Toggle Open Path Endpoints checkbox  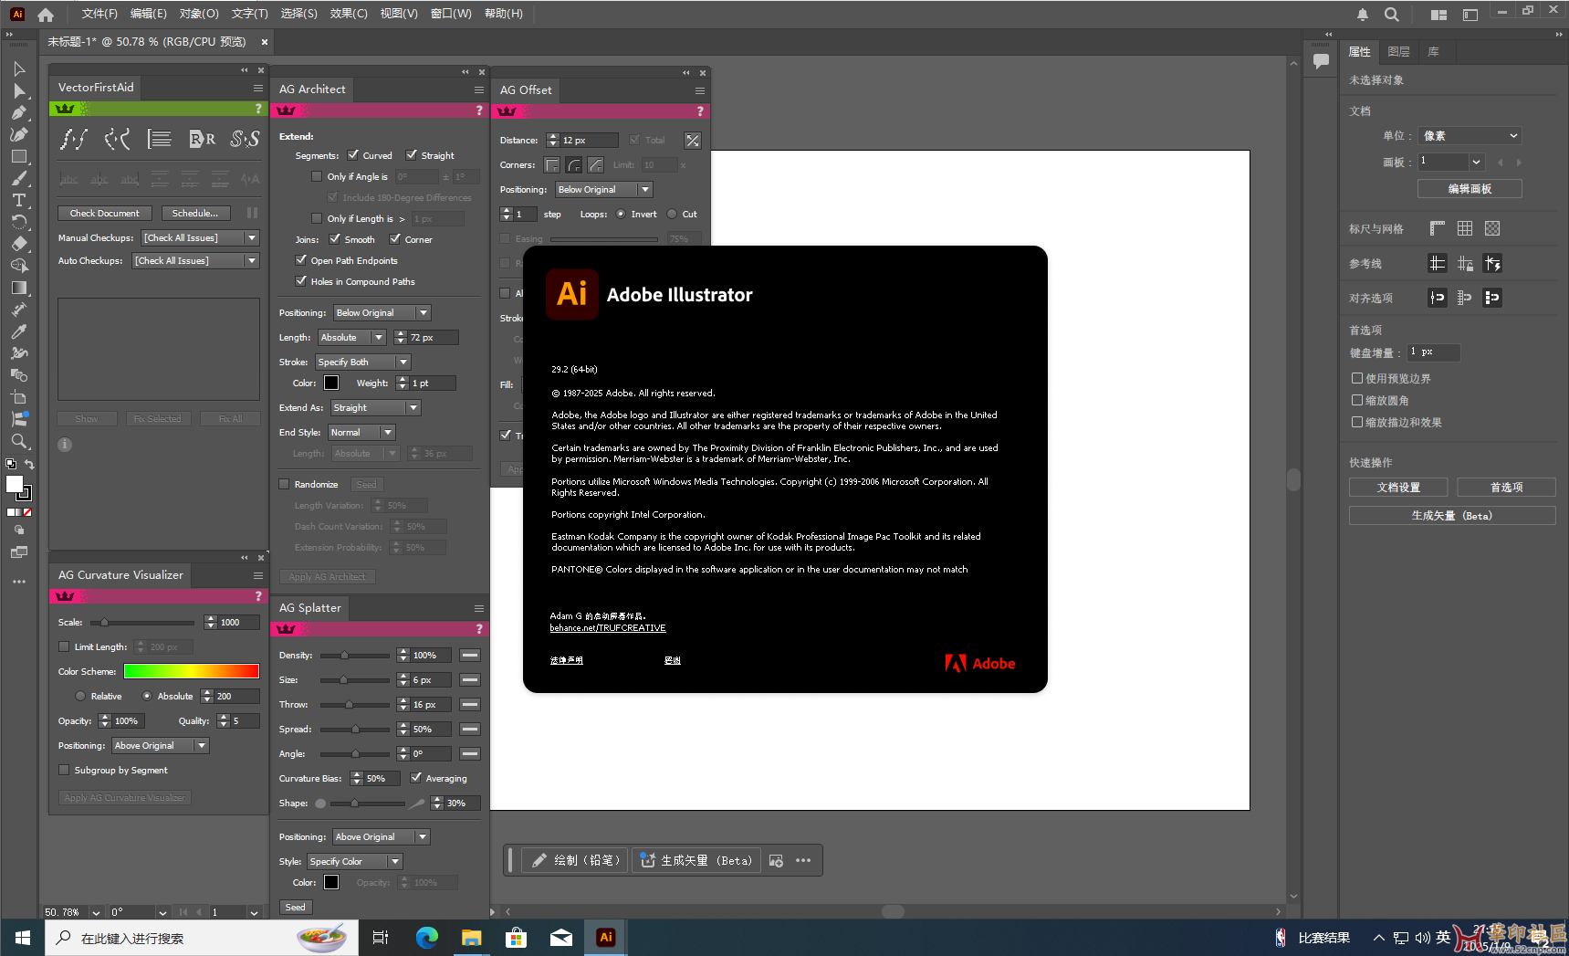click(x=301, y=260)
